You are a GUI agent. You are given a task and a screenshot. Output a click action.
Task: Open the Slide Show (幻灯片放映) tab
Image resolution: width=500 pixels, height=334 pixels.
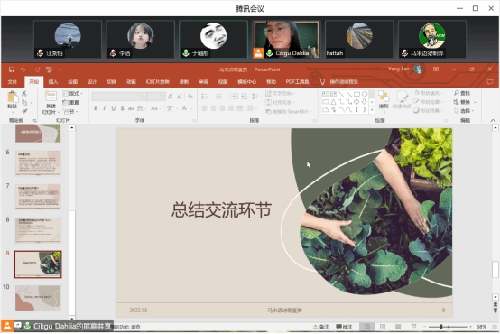[x=158, y=82]
